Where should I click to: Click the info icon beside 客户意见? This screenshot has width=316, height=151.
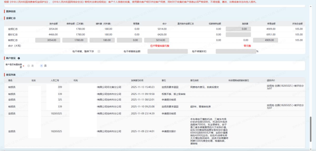click(19, 58)
